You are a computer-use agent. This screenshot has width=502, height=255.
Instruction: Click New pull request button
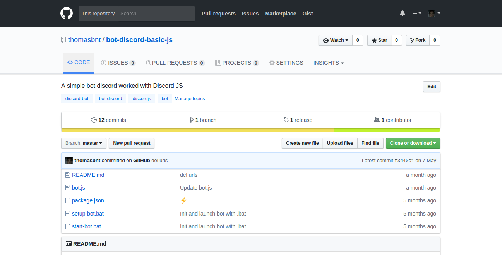click(132, 143)
